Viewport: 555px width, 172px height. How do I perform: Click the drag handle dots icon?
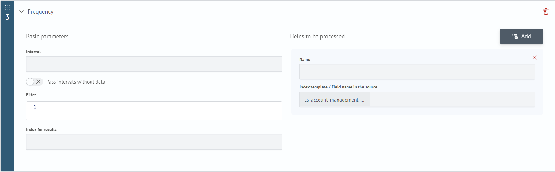pyautogui.click(x=7, y=7)
